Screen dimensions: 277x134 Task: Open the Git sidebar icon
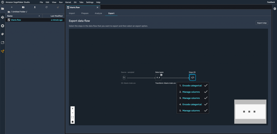[3, 17]
